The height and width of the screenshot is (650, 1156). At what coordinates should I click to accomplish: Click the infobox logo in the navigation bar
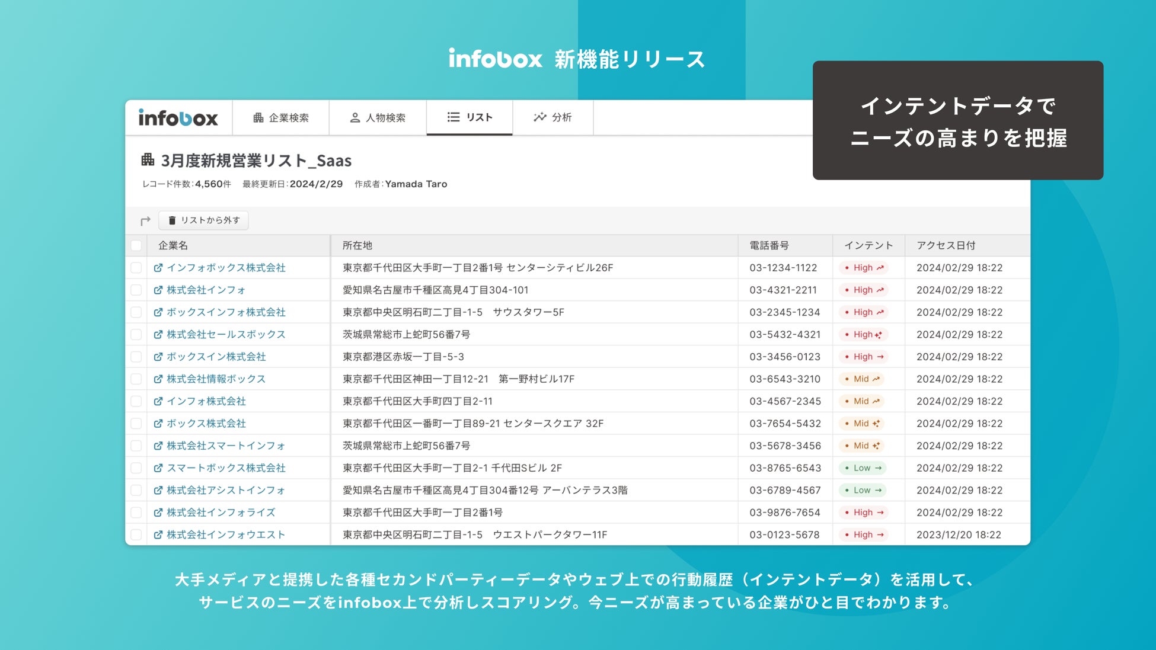coord(178,118)
